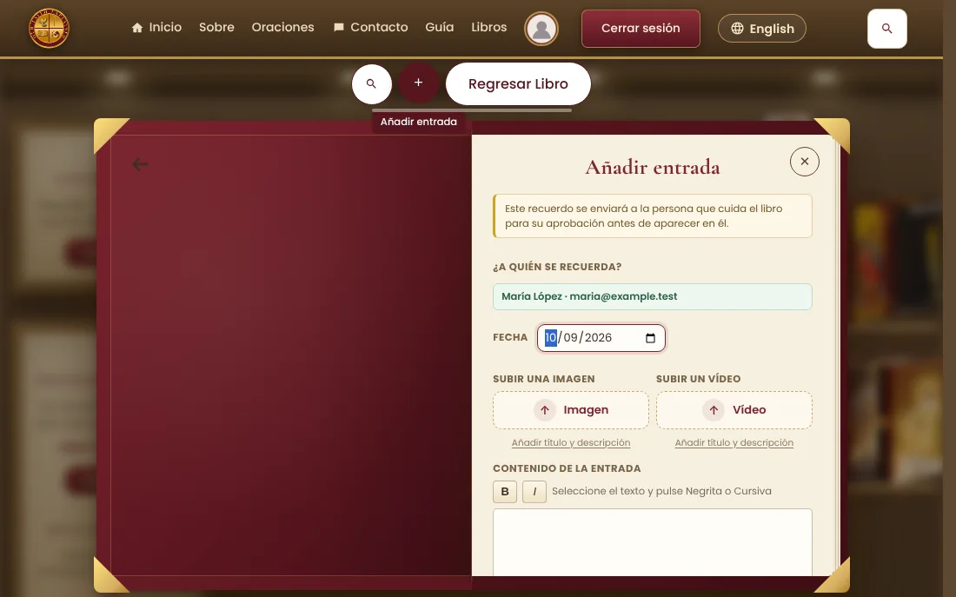Viewport: 956px width, 597px height.
Task: Open the Oraciones menu item
Action: tap(283, 28)
